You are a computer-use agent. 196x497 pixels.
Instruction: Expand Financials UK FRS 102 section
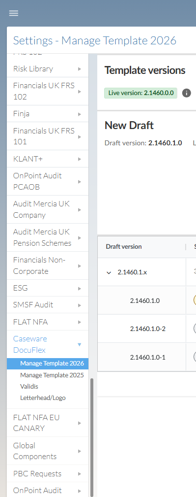pos(48,91)
